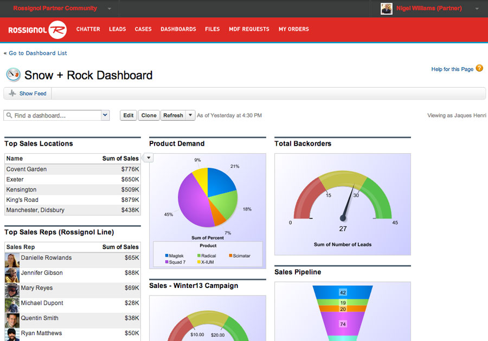The image size is (488, 341).
Task: Open the My Orders tab
Action: [294, 29]
